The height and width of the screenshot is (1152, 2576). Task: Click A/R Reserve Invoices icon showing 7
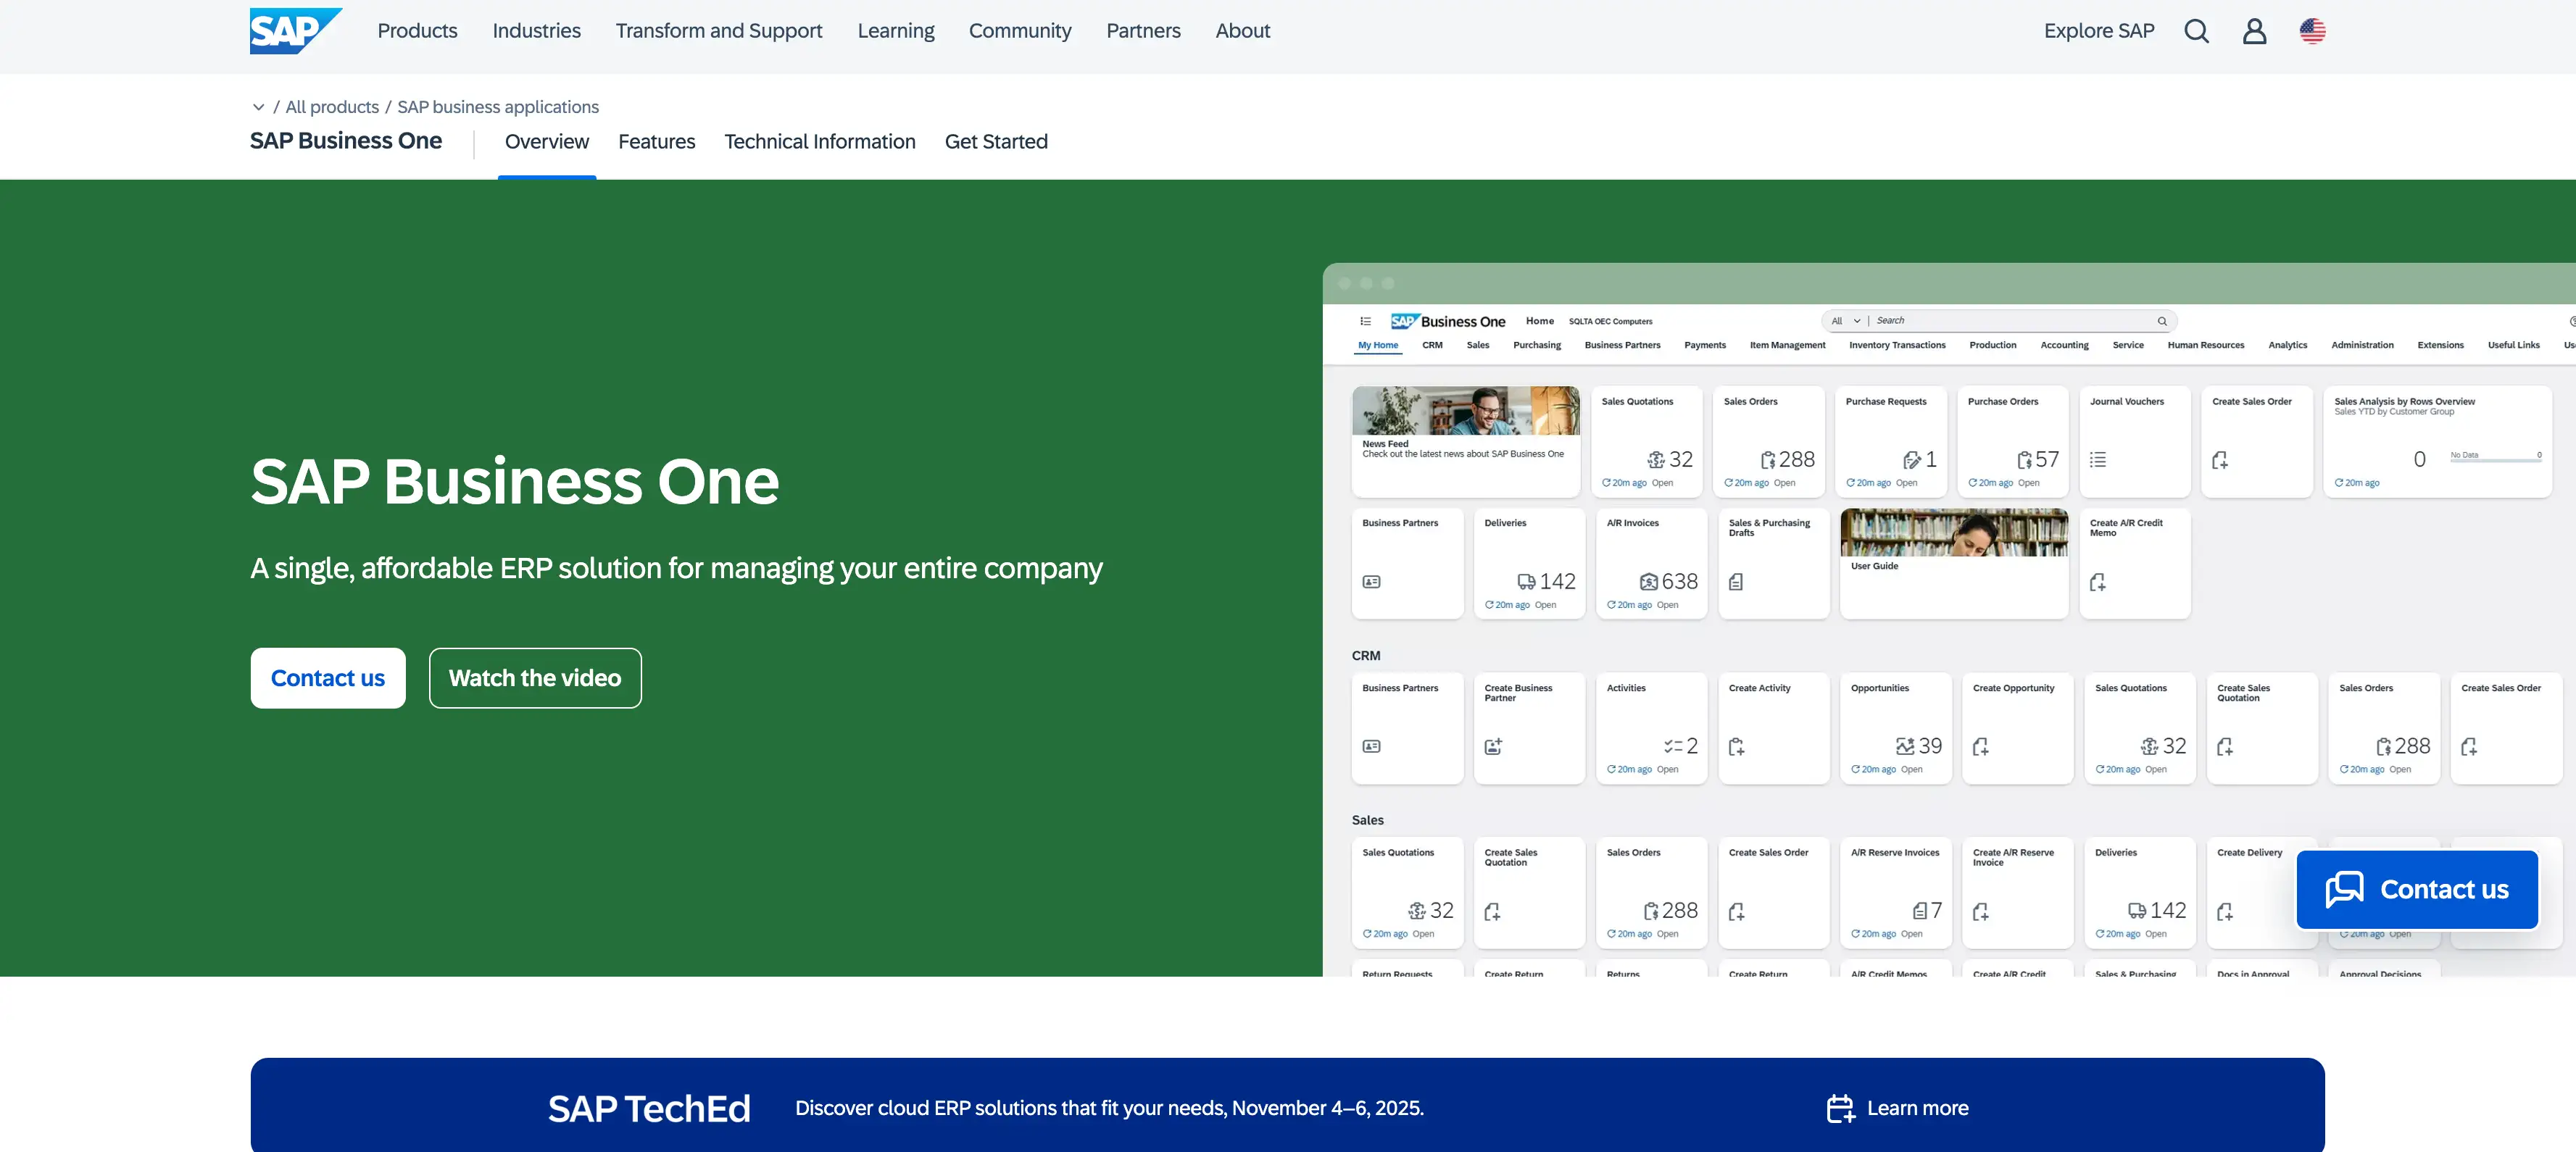click(1919, 911)
